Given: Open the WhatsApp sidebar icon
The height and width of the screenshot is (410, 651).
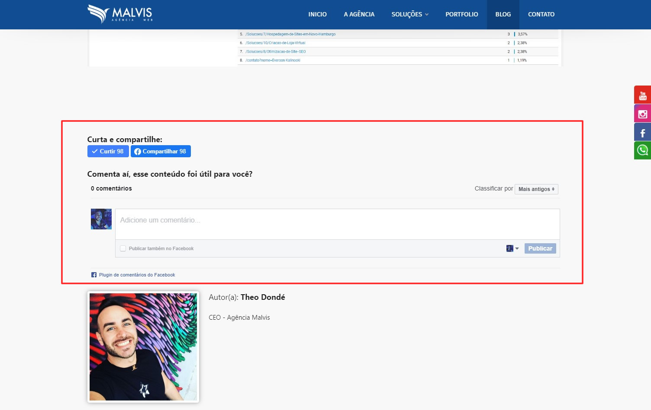Looking at the screenshot, I should 642,150.
